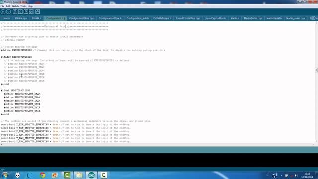
Task: Click the taskbar clock showing the date
Action: pos(307,176)
